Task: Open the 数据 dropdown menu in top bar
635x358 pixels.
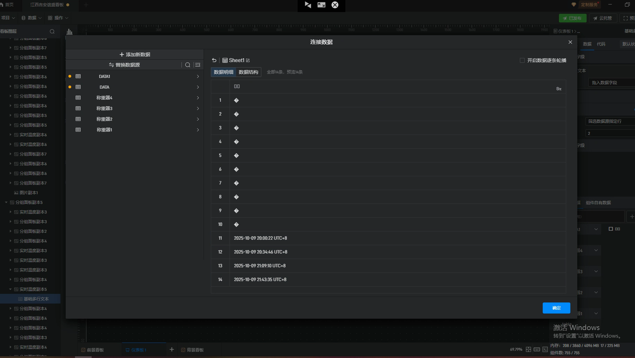Action: [x=32, y=18]
